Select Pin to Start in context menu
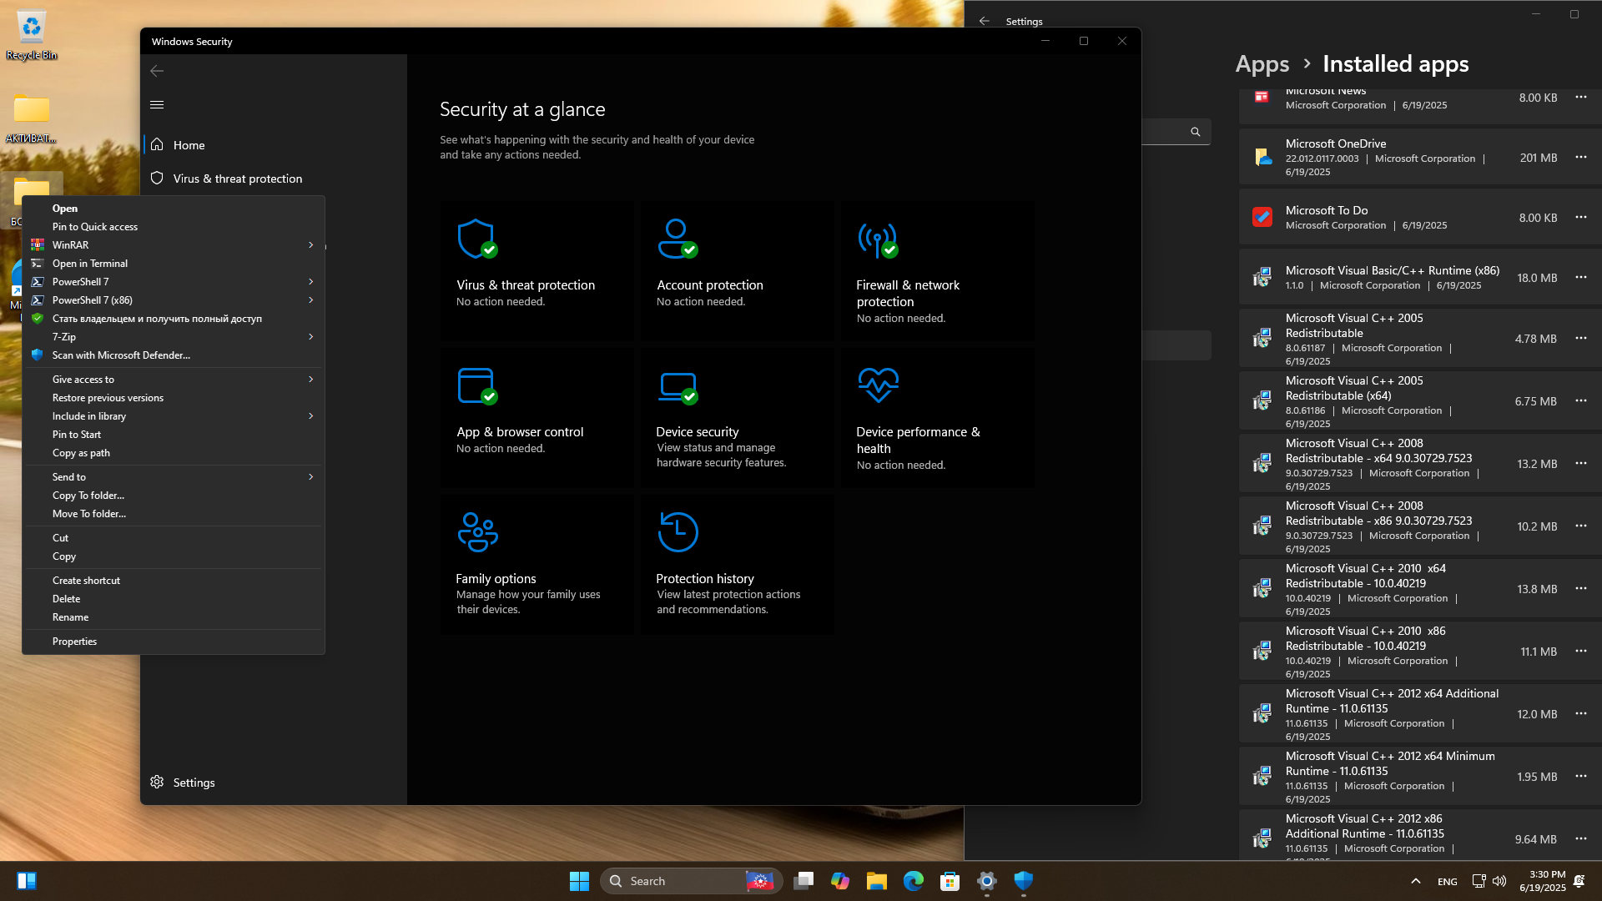1602x901 pixels. [174, 435]
